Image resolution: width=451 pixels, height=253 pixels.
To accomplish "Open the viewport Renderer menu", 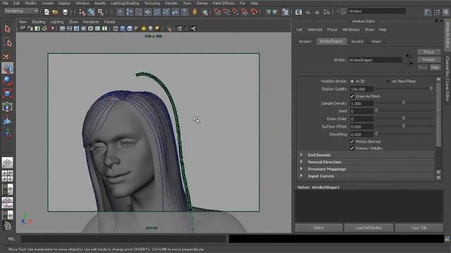I will 91,22.
